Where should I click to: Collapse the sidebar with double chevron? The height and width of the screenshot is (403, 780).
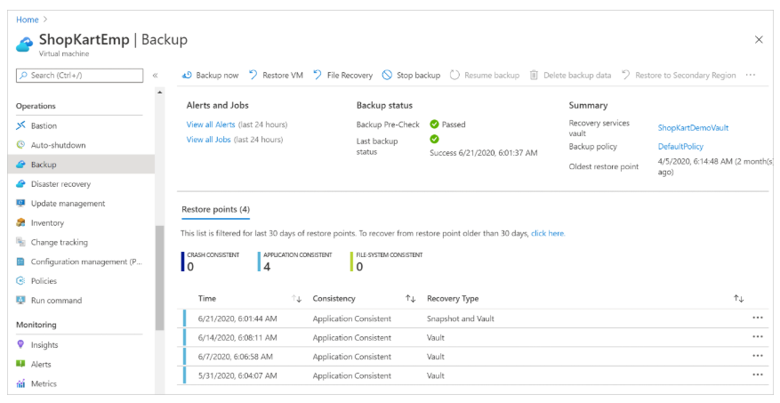point(156,75)
